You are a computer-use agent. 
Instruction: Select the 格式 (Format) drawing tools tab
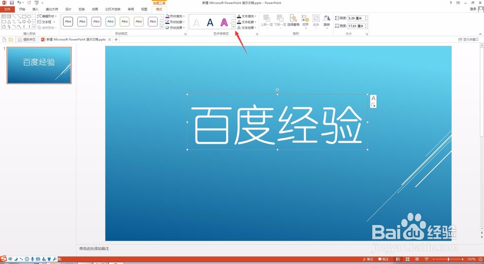pos(159,9)
